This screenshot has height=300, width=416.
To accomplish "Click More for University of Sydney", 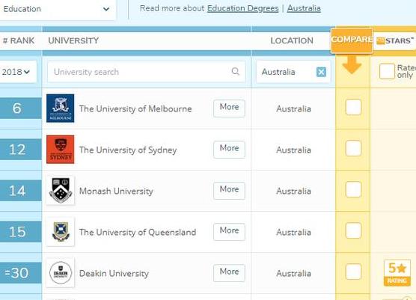I will (x=229, y=150).
